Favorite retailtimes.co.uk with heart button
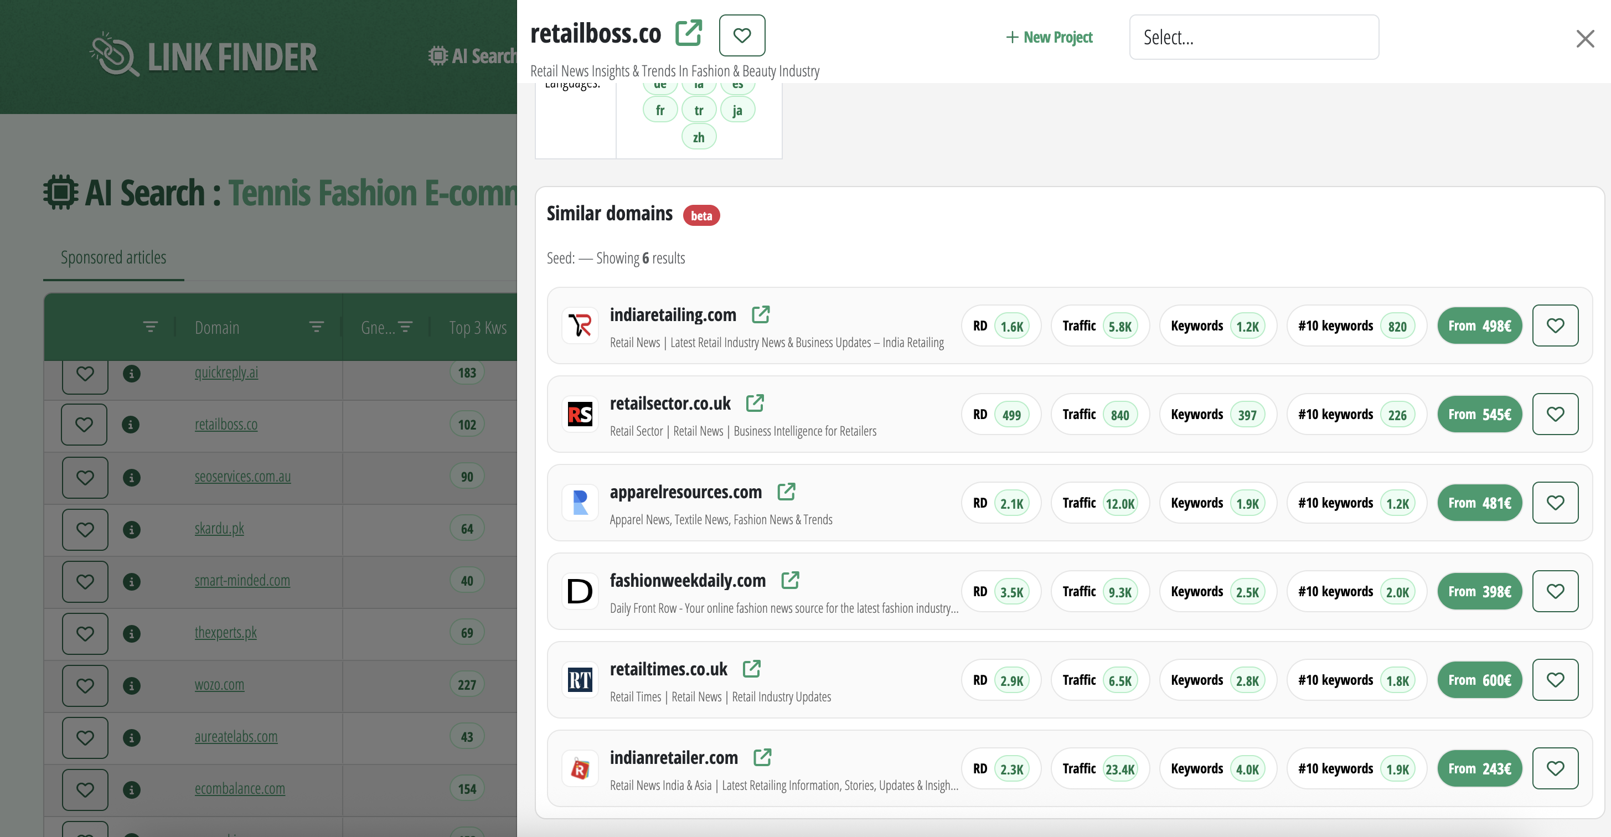Image resolution: width=1611 pixels, height=837 pixels. pos(1555,680)
